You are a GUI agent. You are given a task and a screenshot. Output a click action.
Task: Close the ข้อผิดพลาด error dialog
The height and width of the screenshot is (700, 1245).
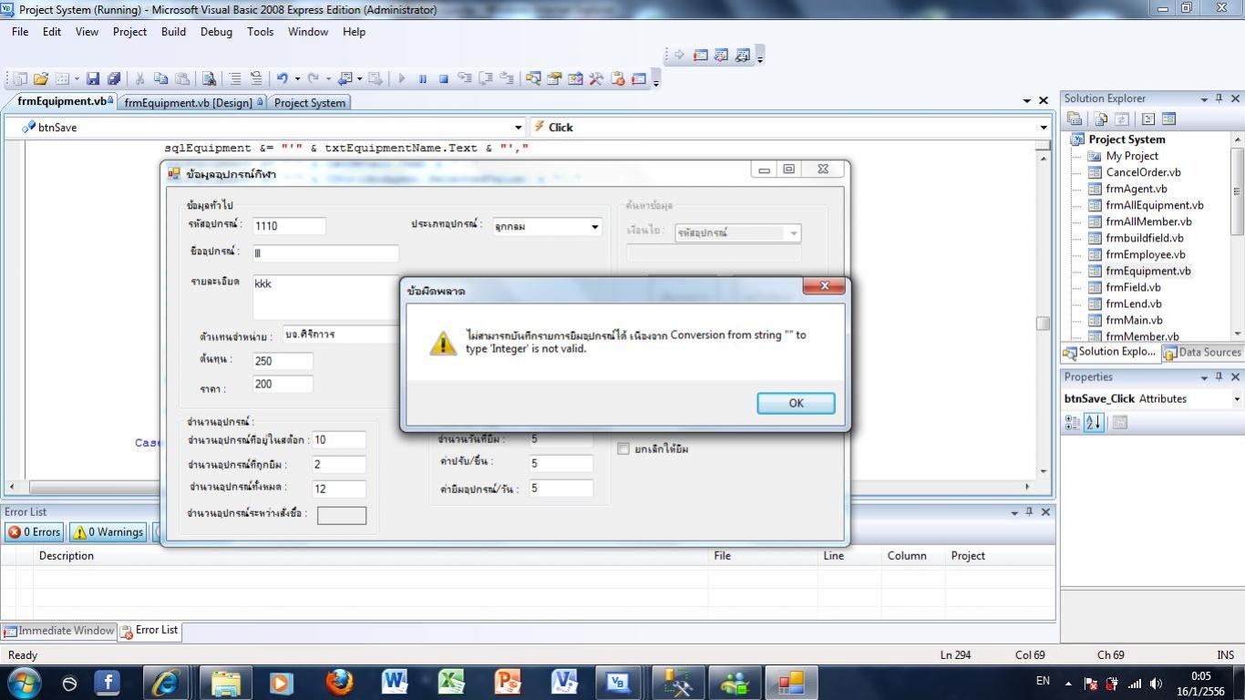(x=824, y=286)
